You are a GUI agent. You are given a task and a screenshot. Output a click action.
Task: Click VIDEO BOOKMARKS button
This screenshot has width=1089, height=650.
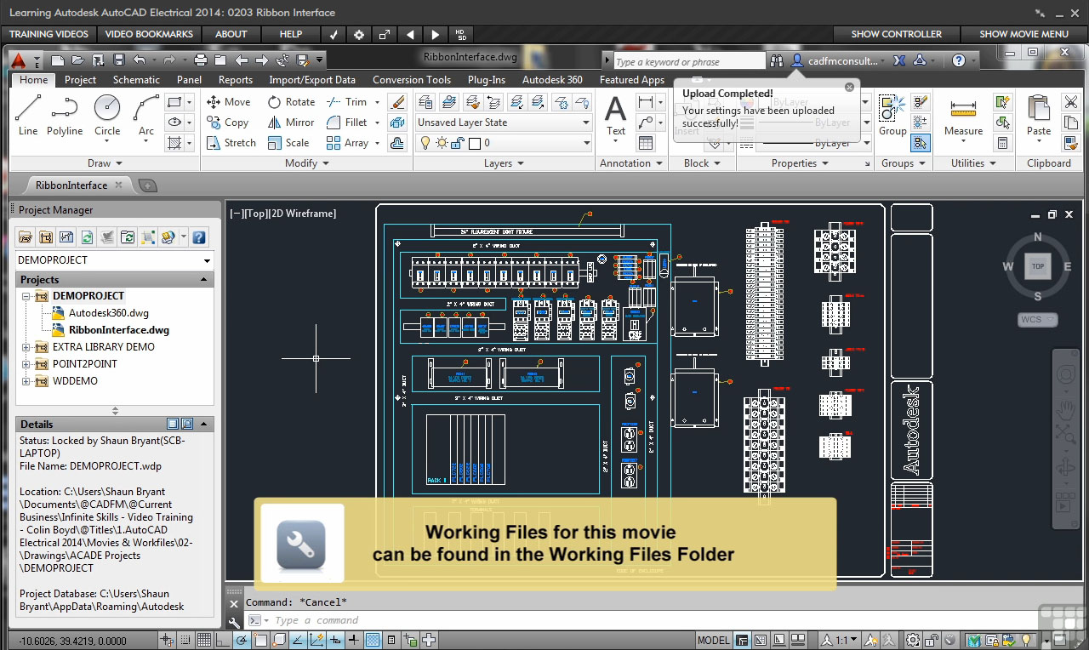(149, 34)
